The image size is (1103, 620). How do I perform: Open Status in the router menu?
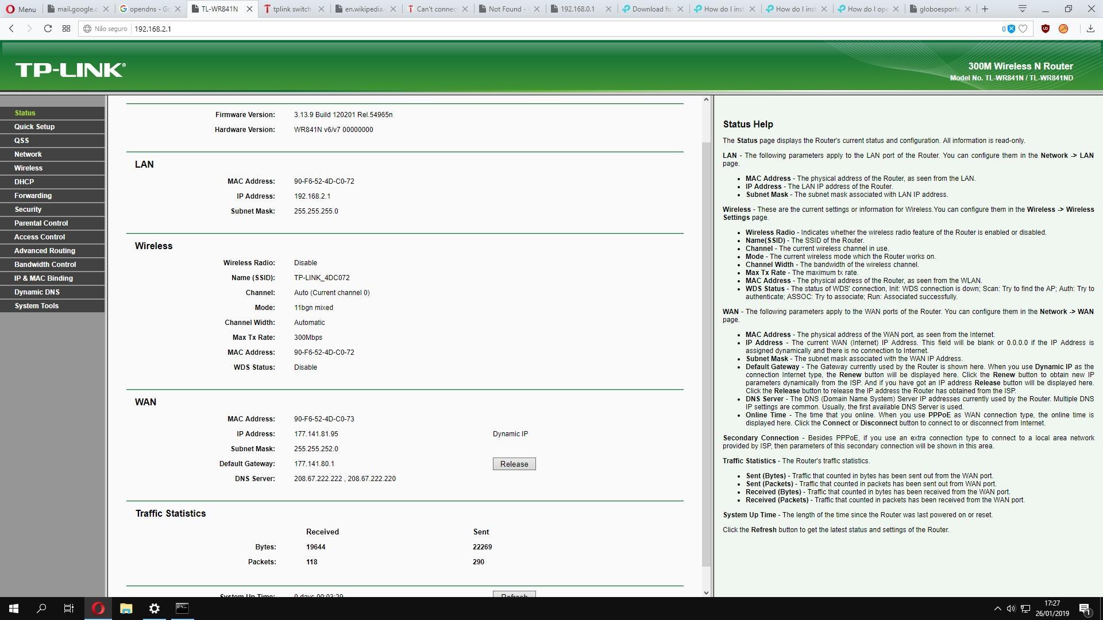(x=52, y=113)
